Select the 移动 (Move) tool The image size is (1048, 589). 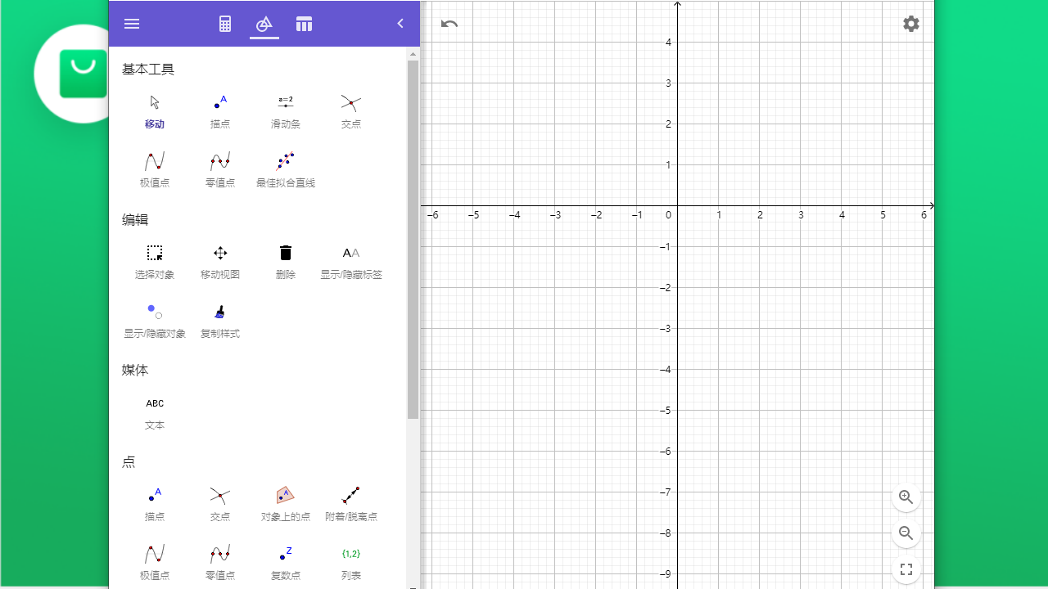[x=155, y=110]
